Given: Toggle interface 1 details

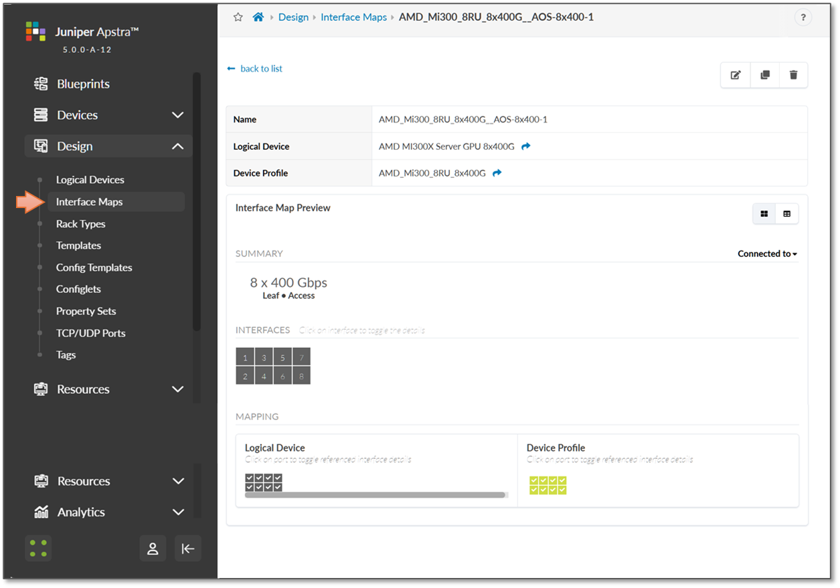Looking at the screenshot, I should 245,357.
